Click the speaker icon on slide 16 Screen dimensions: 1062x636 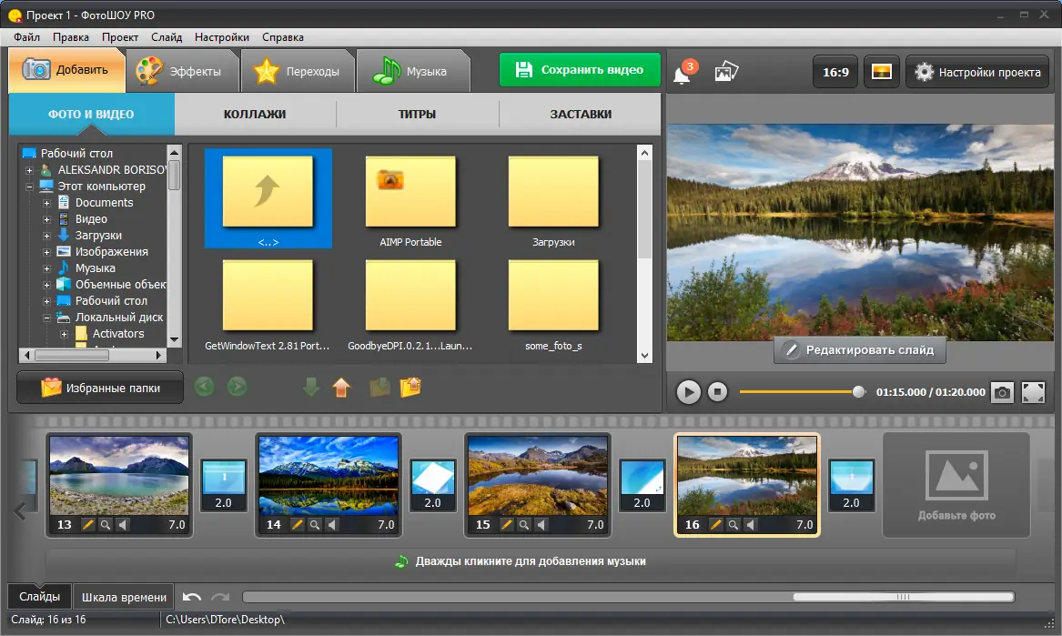(751, 524)
